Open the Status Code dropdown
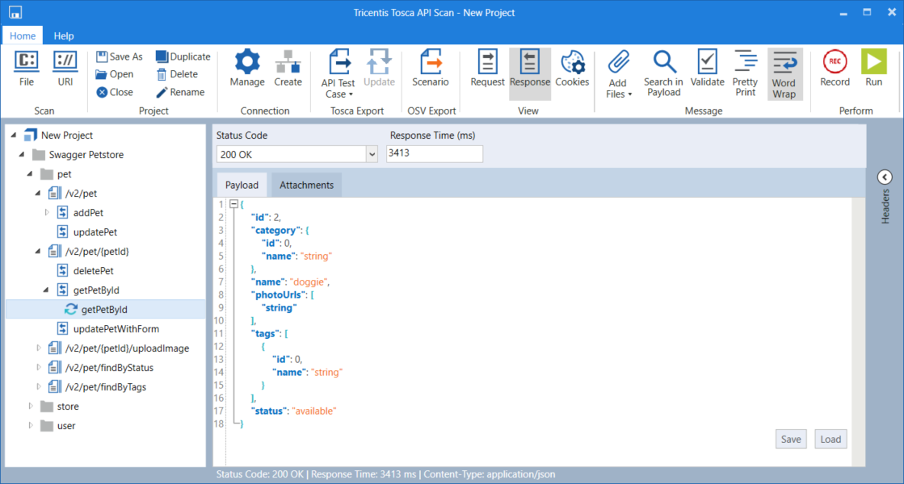This screenshot has width=904, height=484. [x=372, y=154]
